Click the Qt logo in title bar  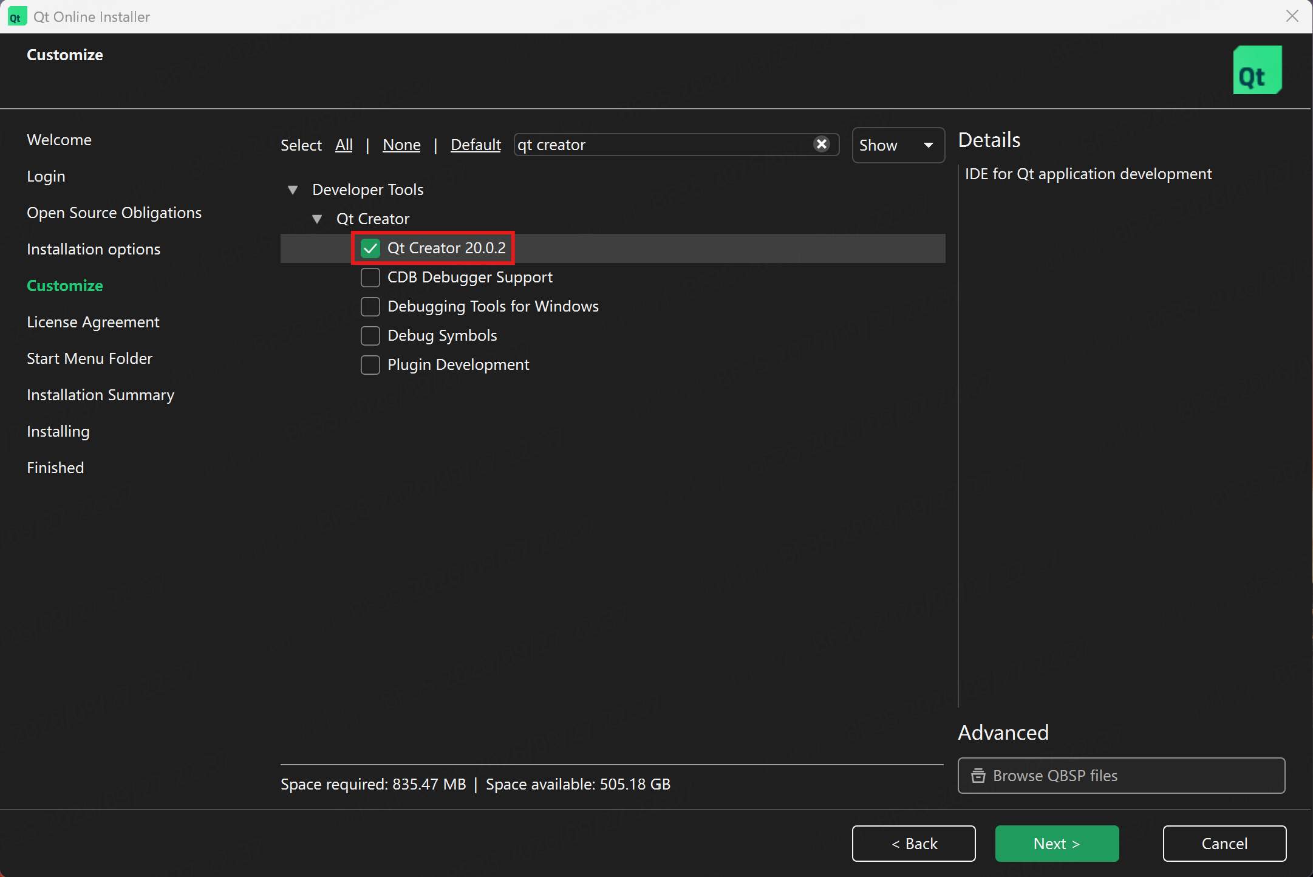16,16
